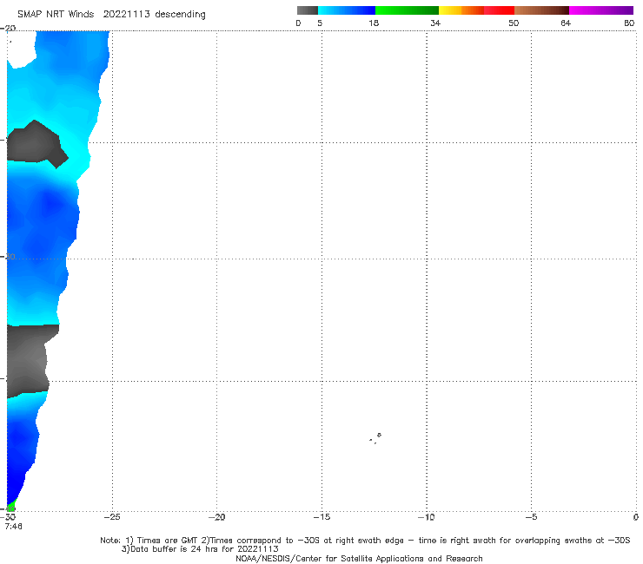Click the color scale label '34'
Screen dimensions: 643x564
pyautogui.click(x=435, y=23)
